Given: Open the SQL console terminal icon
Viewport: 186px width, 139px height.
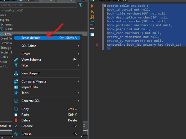Looking at the screenshot, I should [x=92, y=34].
